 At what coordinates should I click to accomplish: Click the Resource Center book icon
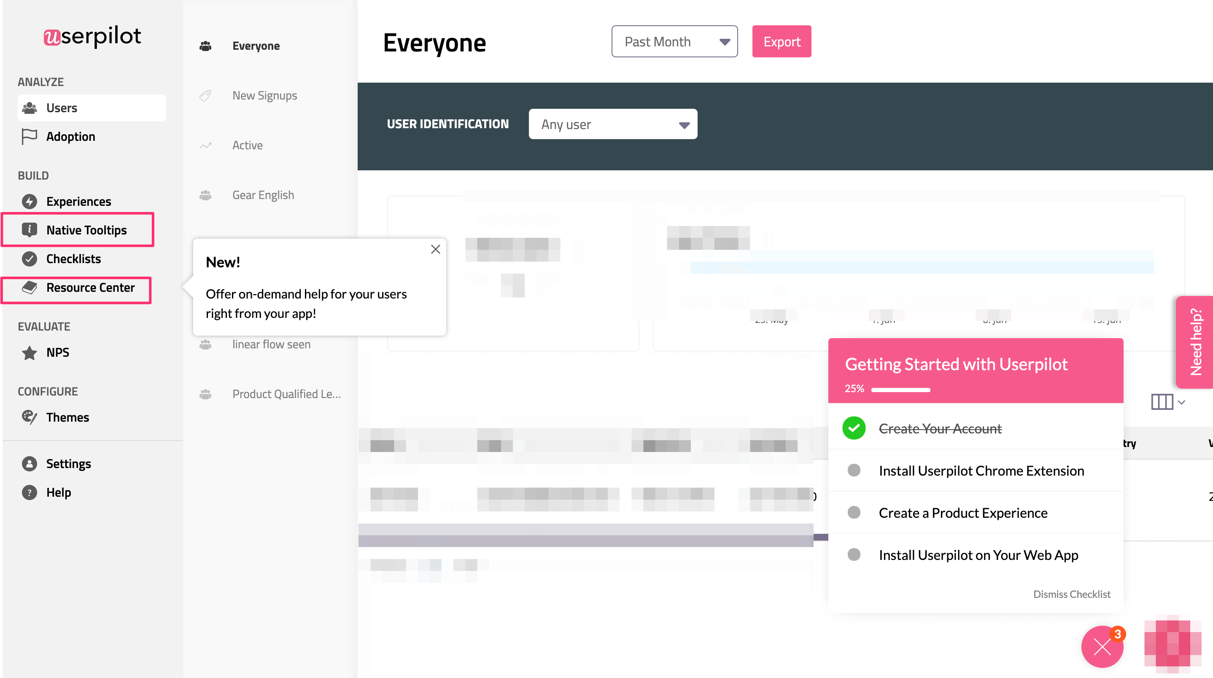coord(29,287)
